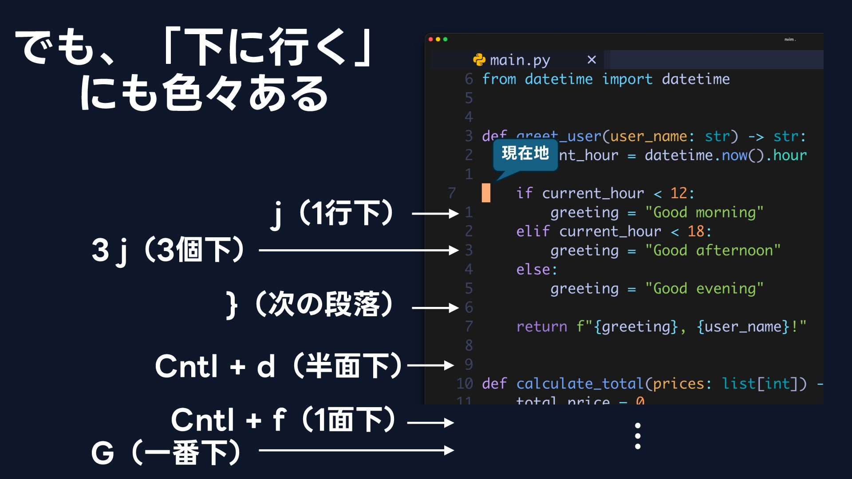Click the yellow minimize window dot
Viewport: 852px width, 479px height.
(438, 39)
